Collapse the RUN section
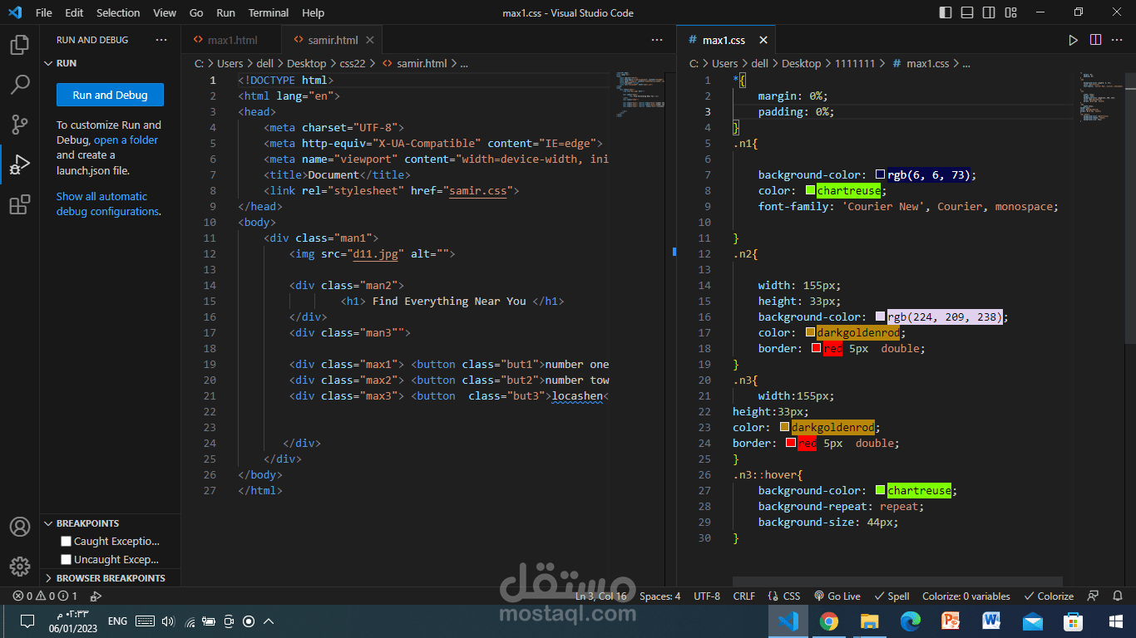This screenshot has height=638, width=1136. pos(110,63)
